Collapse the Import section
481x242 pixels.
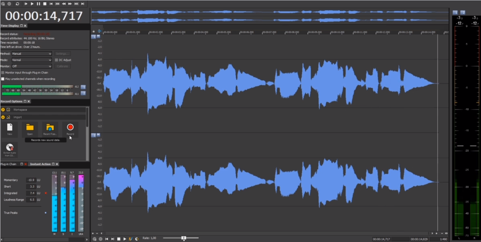(3, 117)
